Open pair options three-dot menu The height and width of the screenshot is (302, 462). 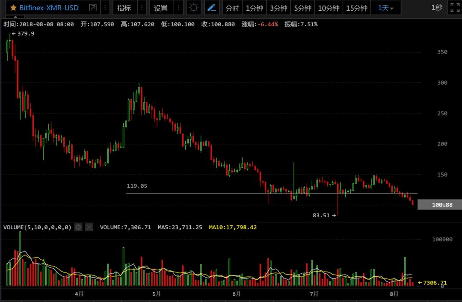[x=105, y=8]
